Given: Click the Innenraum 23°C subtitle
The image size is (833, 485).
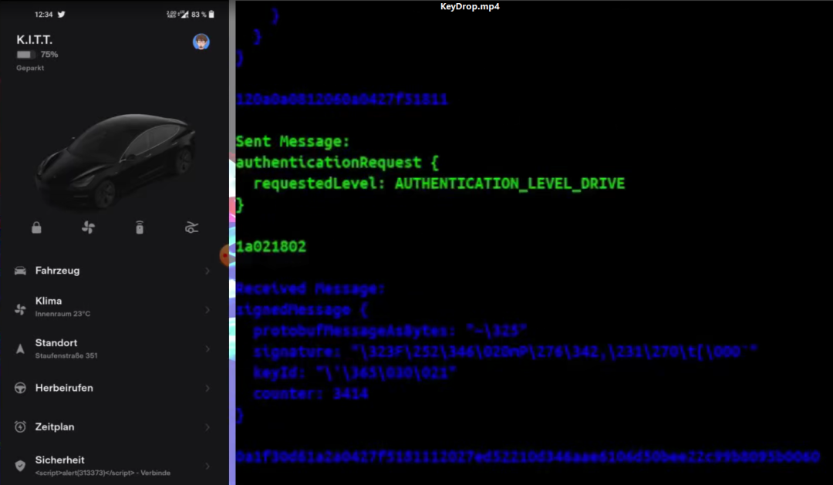Looking at the screenshot, I should (62, 314).
